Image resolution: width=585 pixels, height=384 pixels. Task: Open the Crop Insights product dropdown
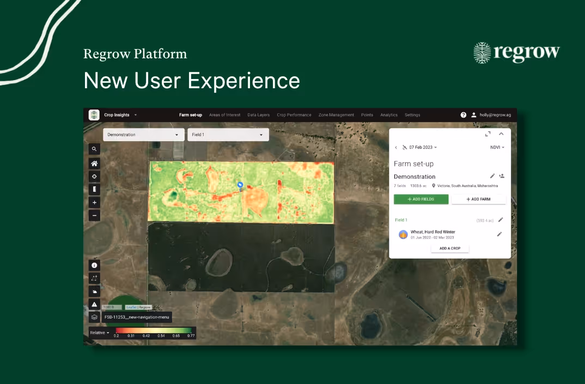[120, 115]
